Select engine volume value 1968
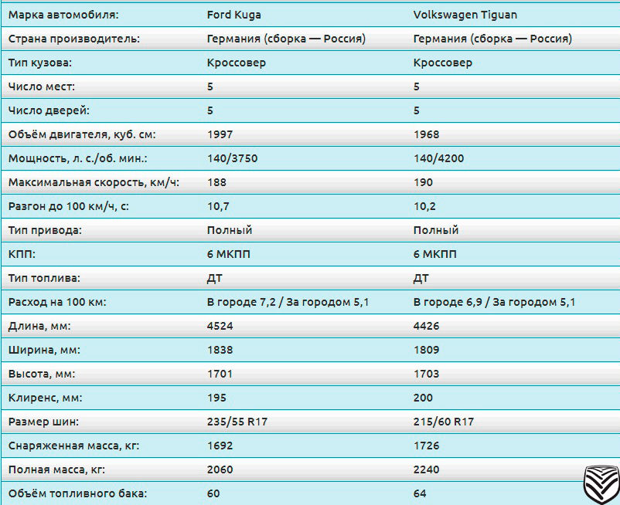Image resolution: width=620 pixels, height=505 pixels. [x=426, y=134]
